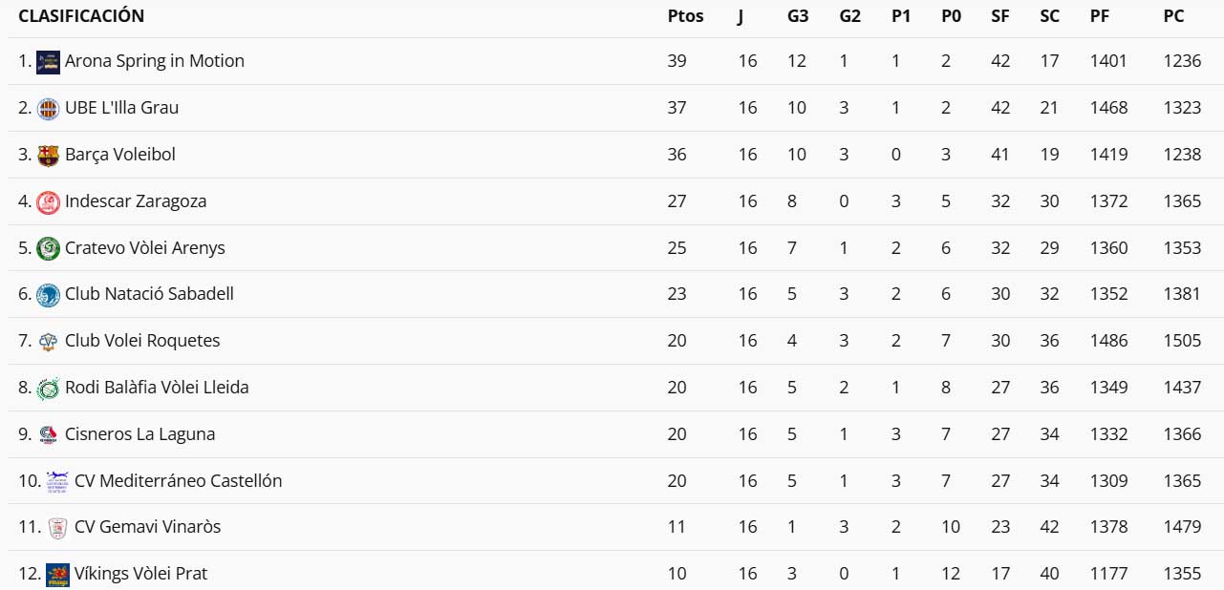Click the Arona Spring in Motion logo
1224x590 pixels.
coord(48,62)
